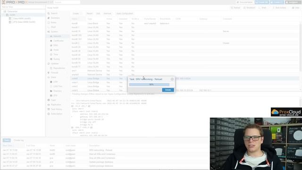Click the Edit button in network toolbar
The image size is (302, 170).
click(98, 14)
